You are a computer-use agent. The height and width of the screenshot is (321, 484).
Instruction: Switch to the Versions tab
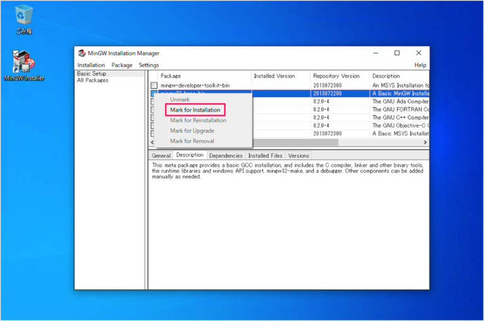click(299, 155)
